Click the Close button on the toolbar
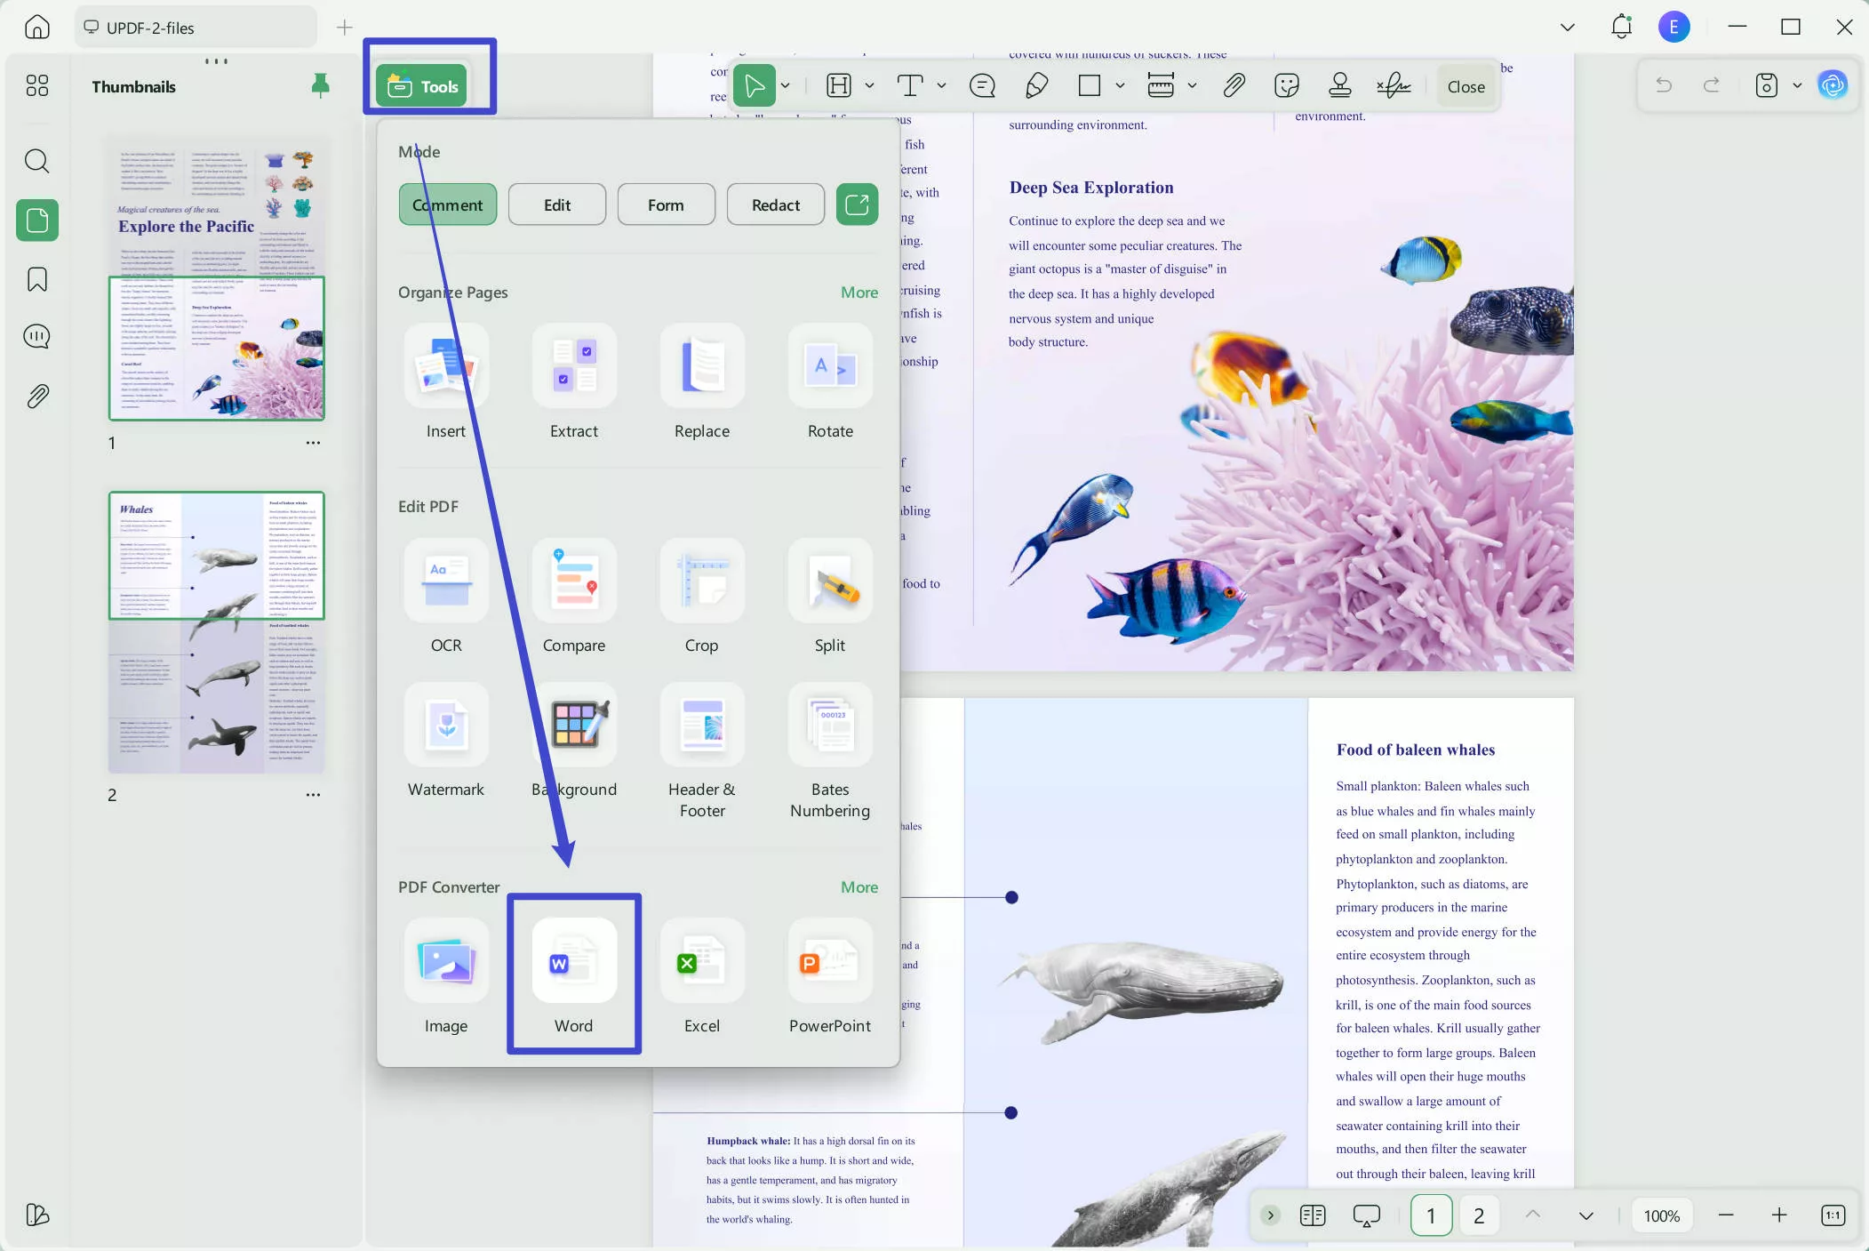The image size is (1869, 1251). coord(1464,85)
